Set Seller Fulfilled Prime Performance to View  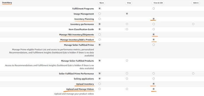(127, 73)
